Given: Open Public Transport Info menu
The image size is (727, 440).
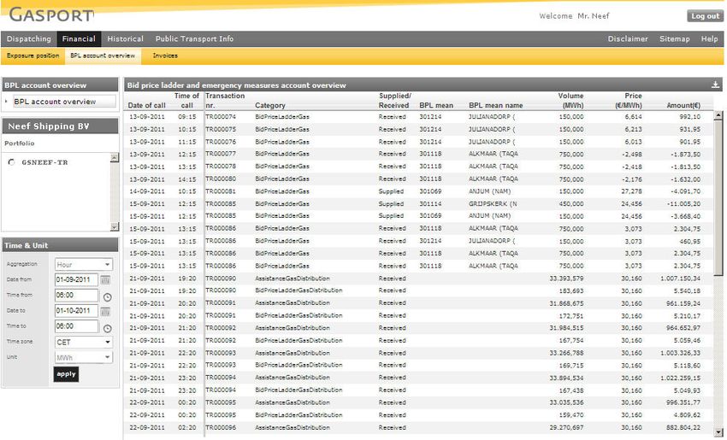Looking at the screenshot, I should click(194, 39).
